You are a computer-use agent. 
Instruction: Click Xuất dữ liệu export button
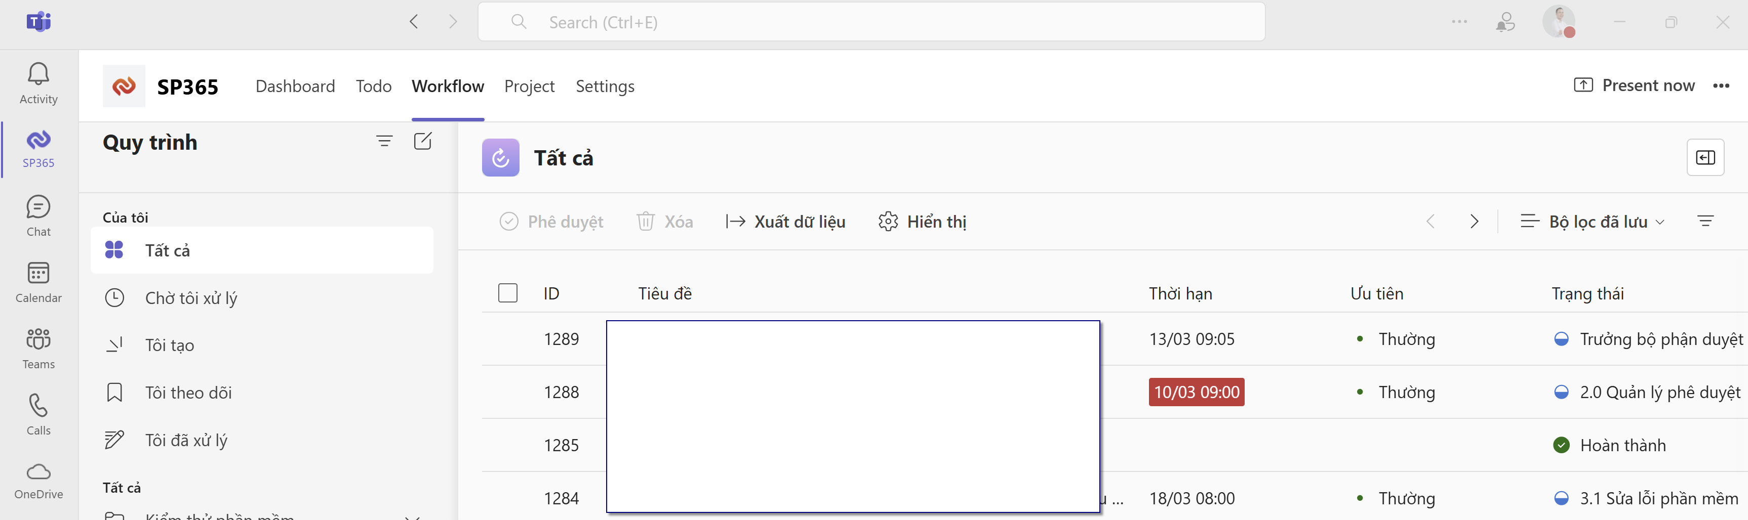(785, 222)
